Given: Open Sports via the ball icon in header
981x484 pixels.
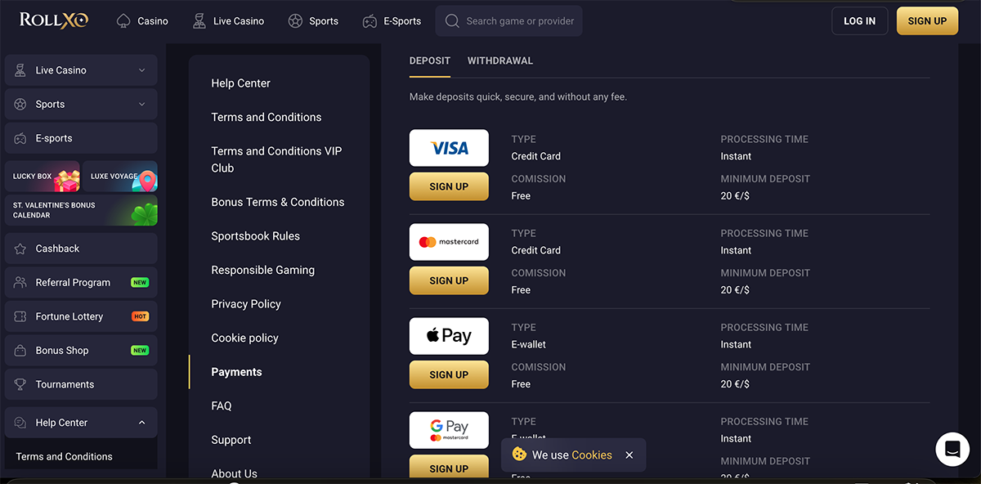Looking at the screenshot, I should click(294, 20).
